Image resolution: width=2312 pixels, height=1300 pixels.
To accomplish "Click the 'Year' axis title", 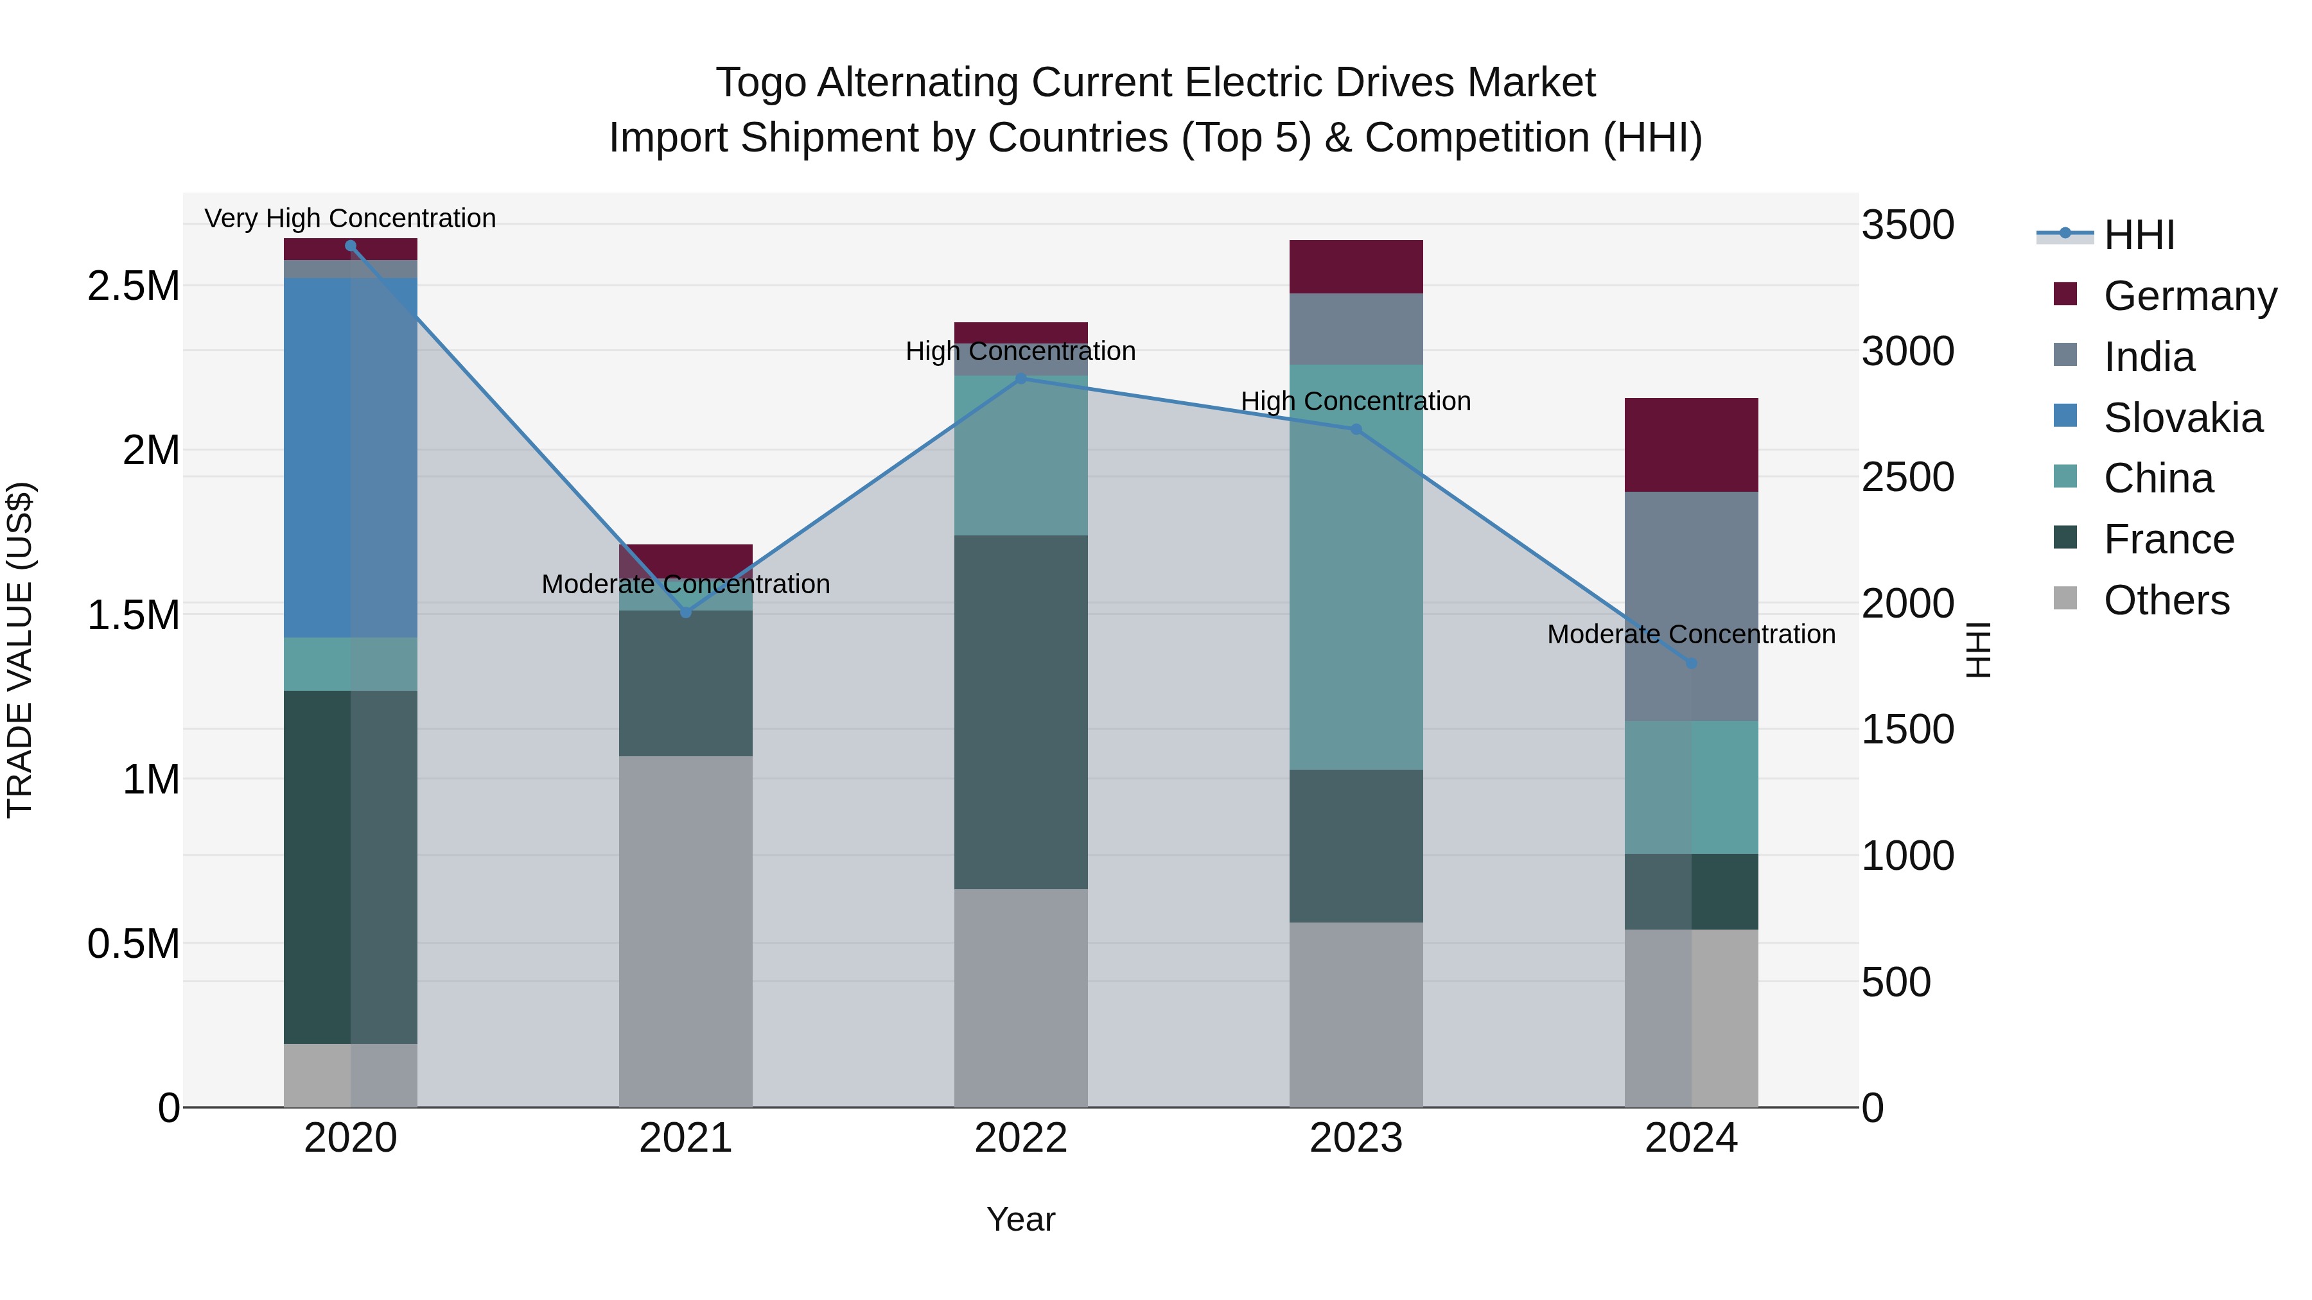I will (x=1020, y=1220).
